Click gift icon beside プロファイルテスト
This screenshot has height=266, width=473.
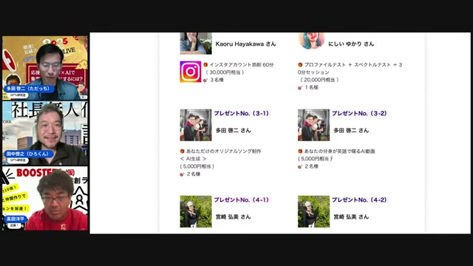tap(300, 64)
